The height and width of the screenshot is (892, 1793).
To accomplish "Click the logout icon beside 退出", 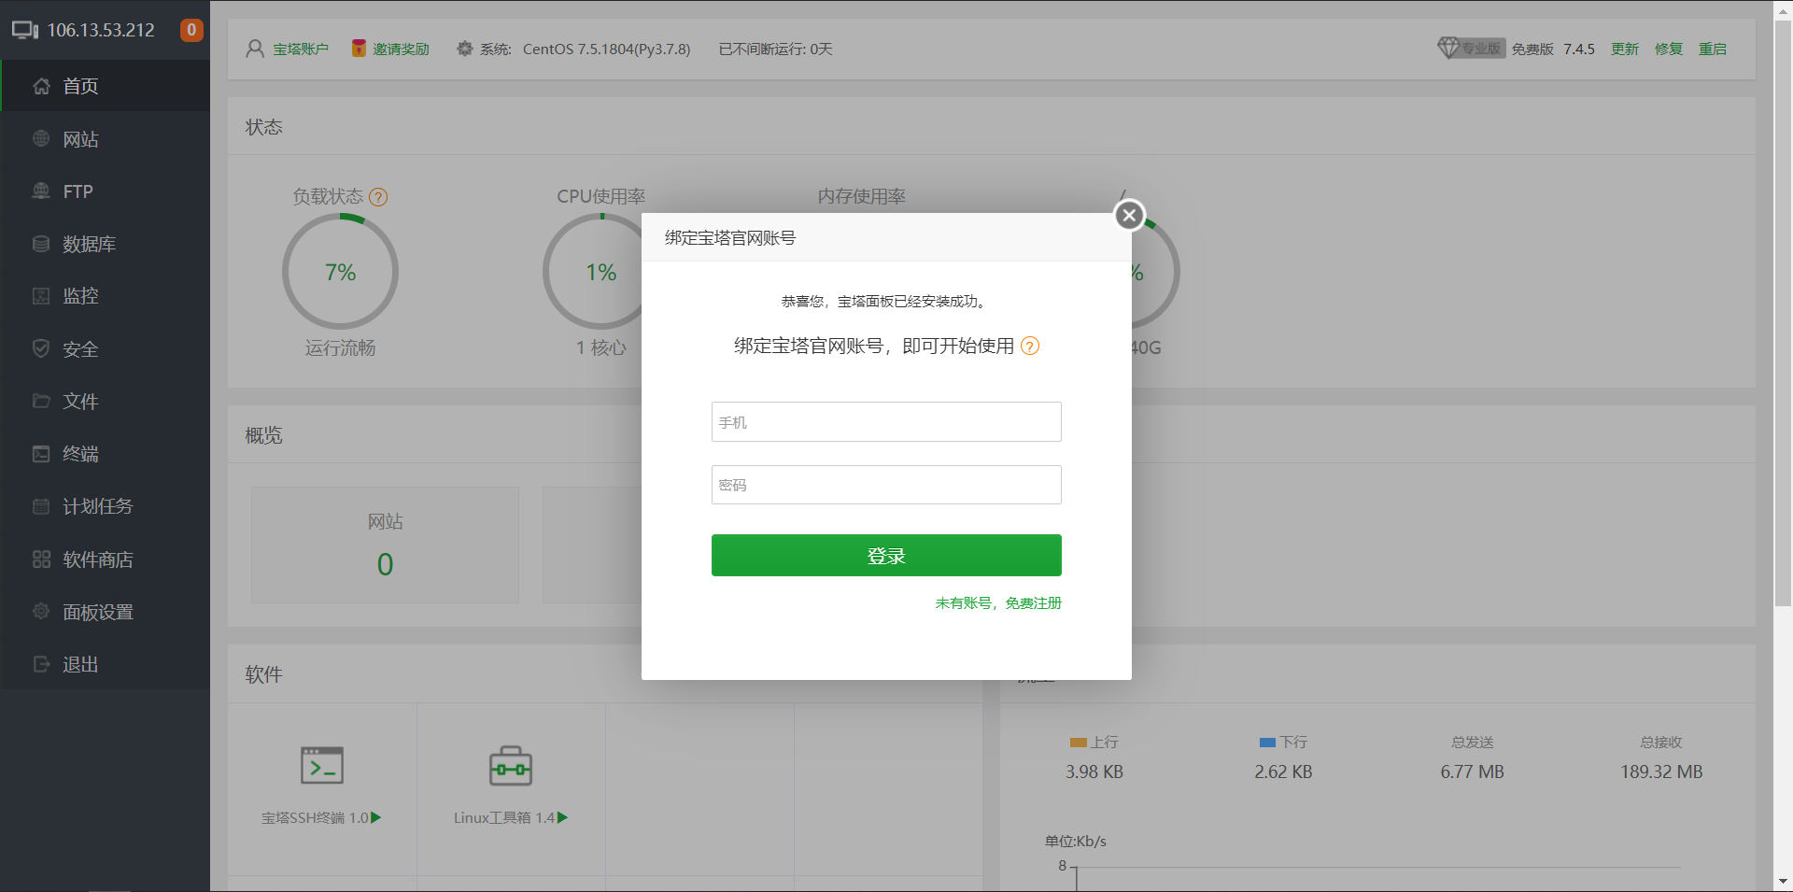I will (x=41, y=664).
